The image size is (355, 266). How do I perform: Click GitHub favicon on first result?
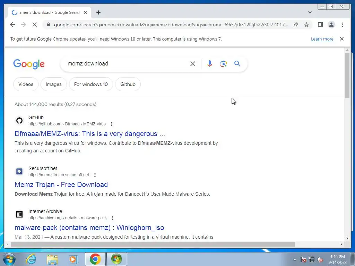pos(19,121)
